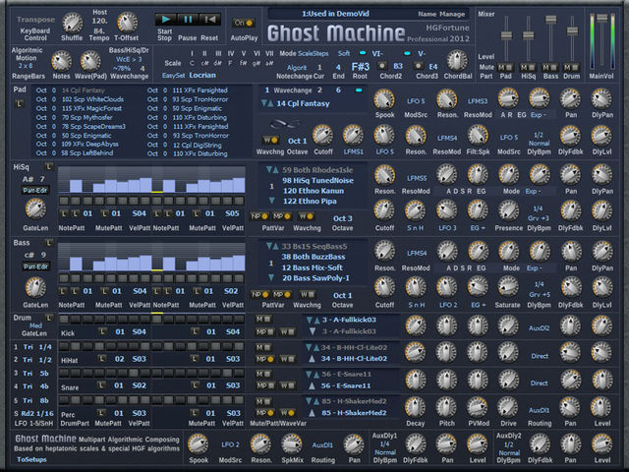Adjust the Shuffle knob
The height and width of the screenshot is (472, 629).
coord(72,23)
